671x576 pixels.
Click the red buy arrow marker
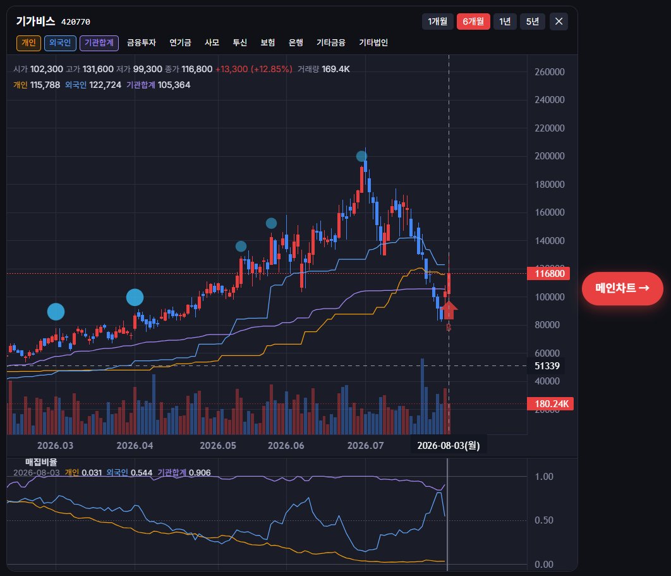(449, 310)
